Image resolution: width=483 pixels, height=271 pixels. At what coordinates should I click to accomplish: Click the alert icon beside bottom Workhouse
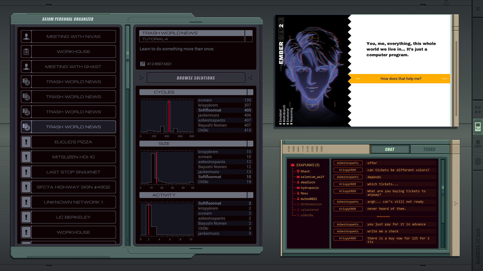(x=26, y=232)
